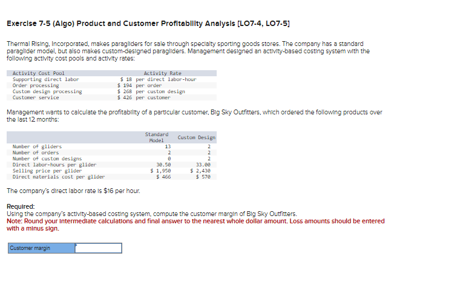The width and height of the screenshot is (463, 282).
Task: Select the $ 466 materials cost
Action: tap(163, 177)
